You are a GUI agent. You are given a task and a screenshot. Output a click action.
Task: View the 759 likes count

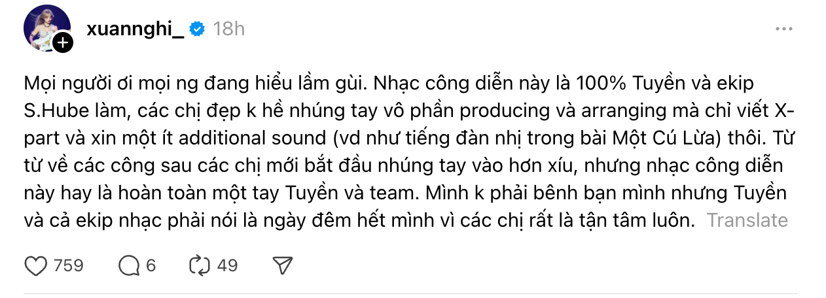coord(68,265)
